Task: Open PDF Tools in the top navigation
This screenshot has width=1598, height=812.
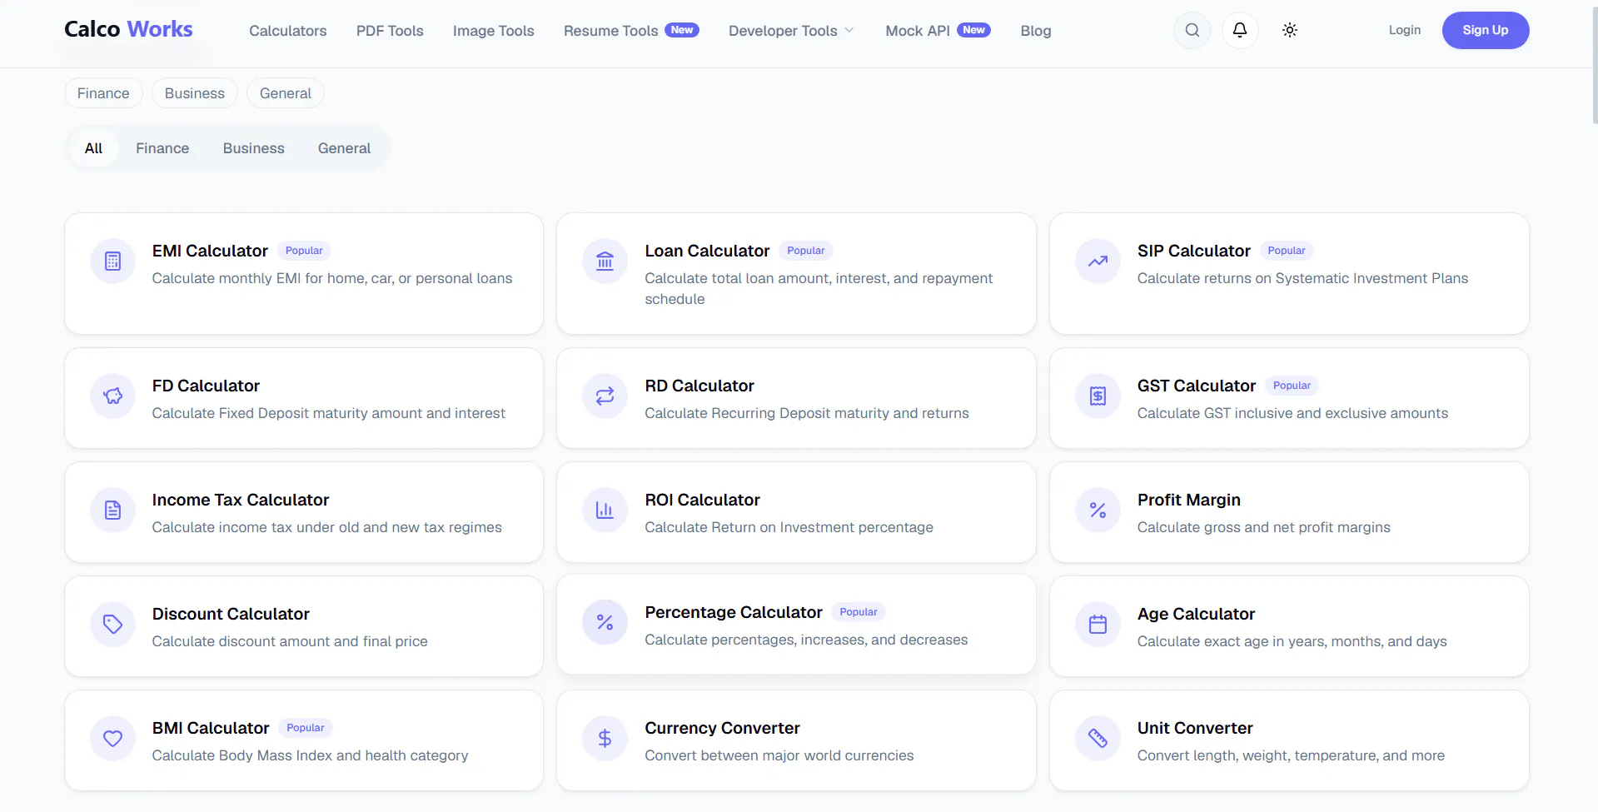Action: click(390, 31)
